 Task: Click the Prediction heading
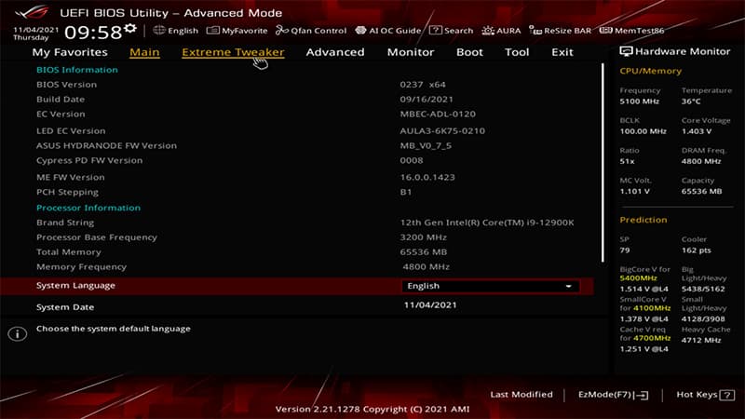click(x=643, y=220)
